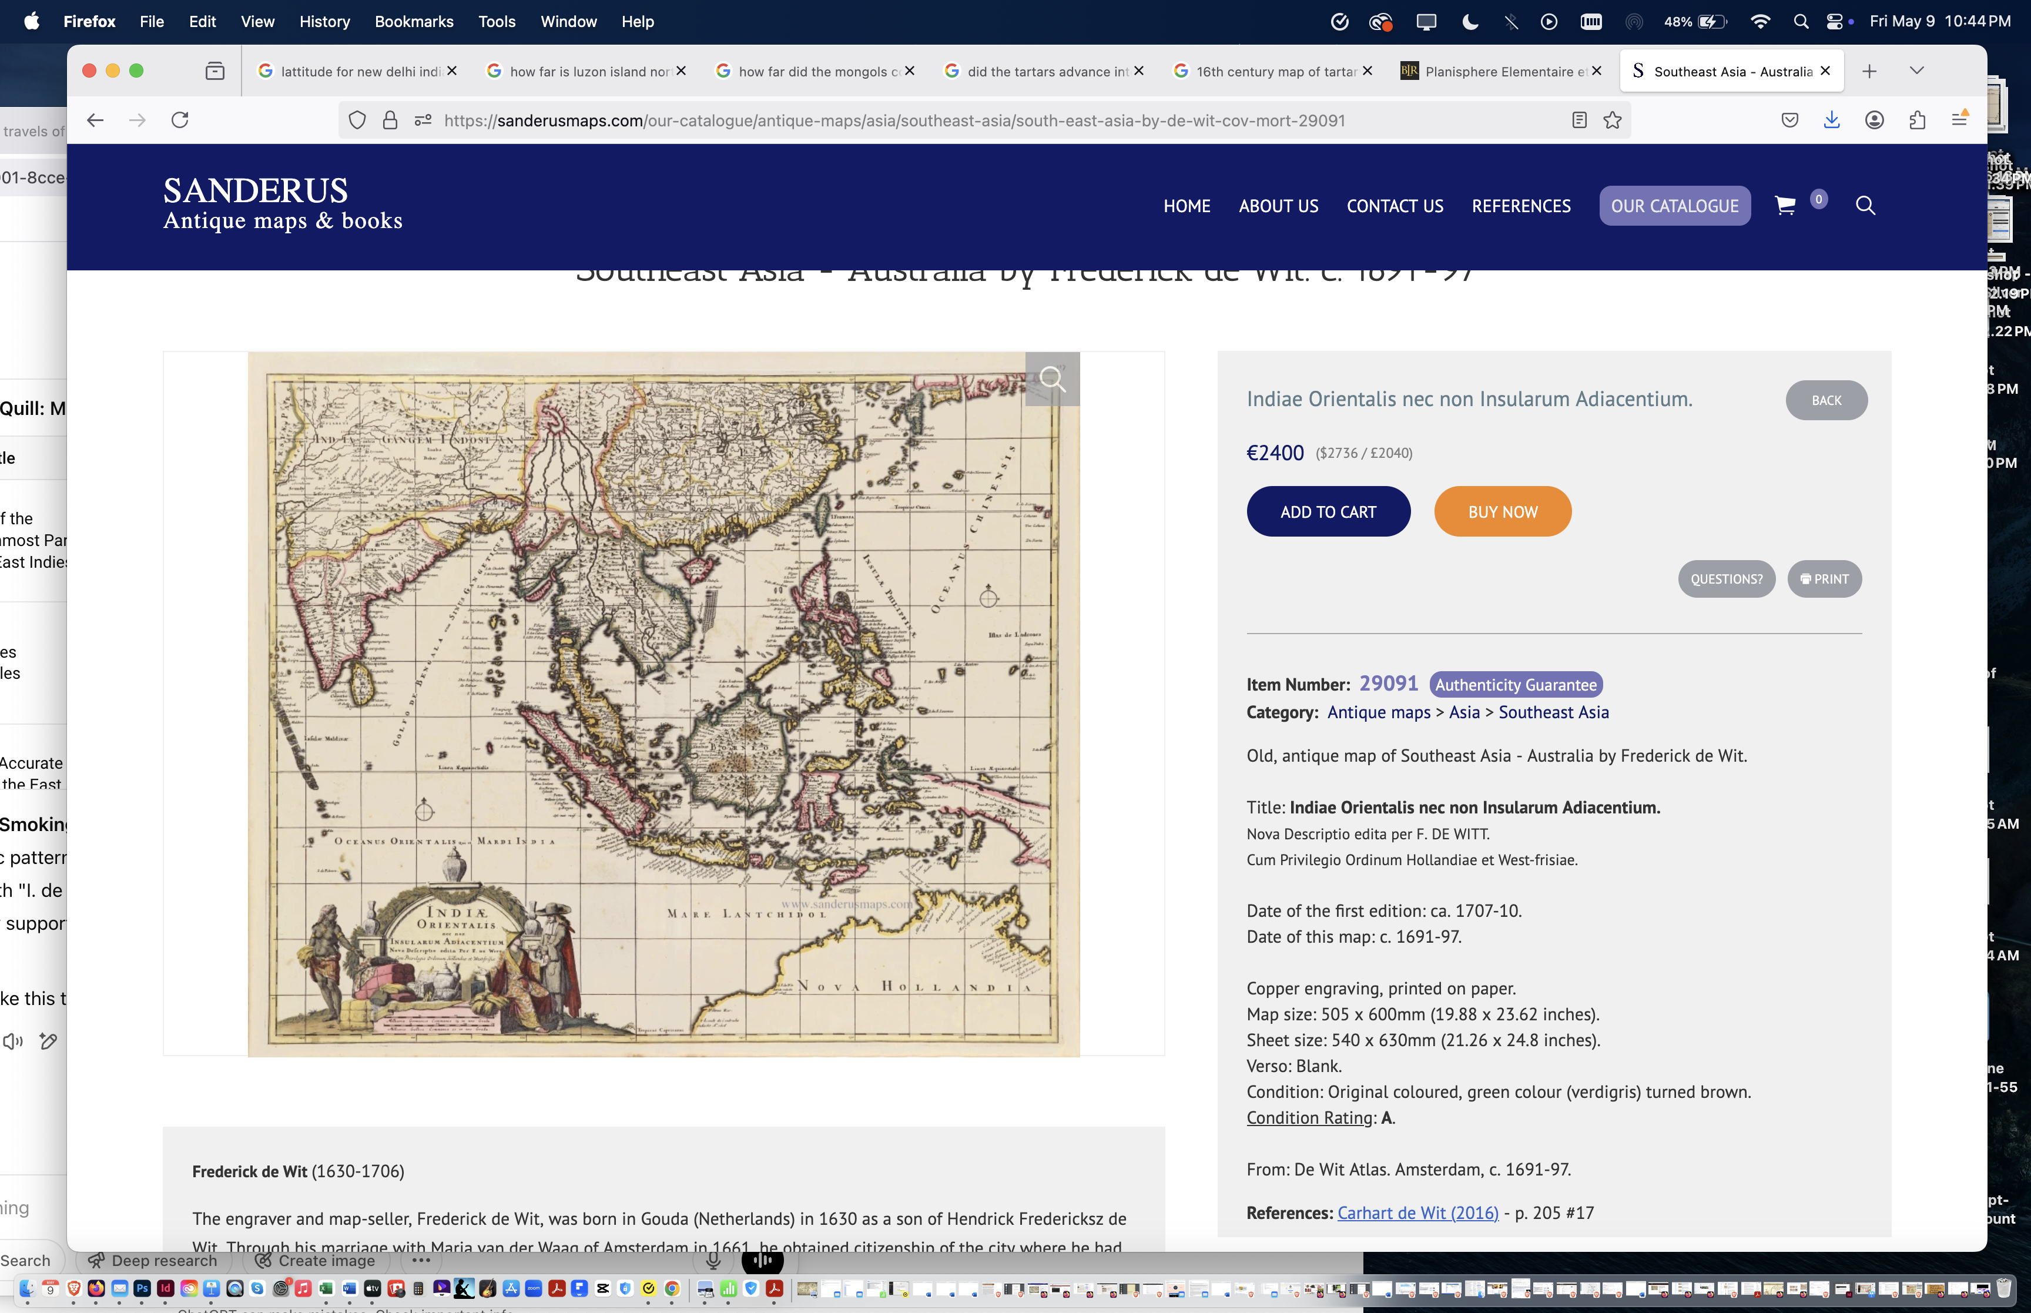The width and height of the screenshot is (2031, 1313).
Task: Click the Indiae Orientalis map thumbnail
Action: tap(663, 704)
